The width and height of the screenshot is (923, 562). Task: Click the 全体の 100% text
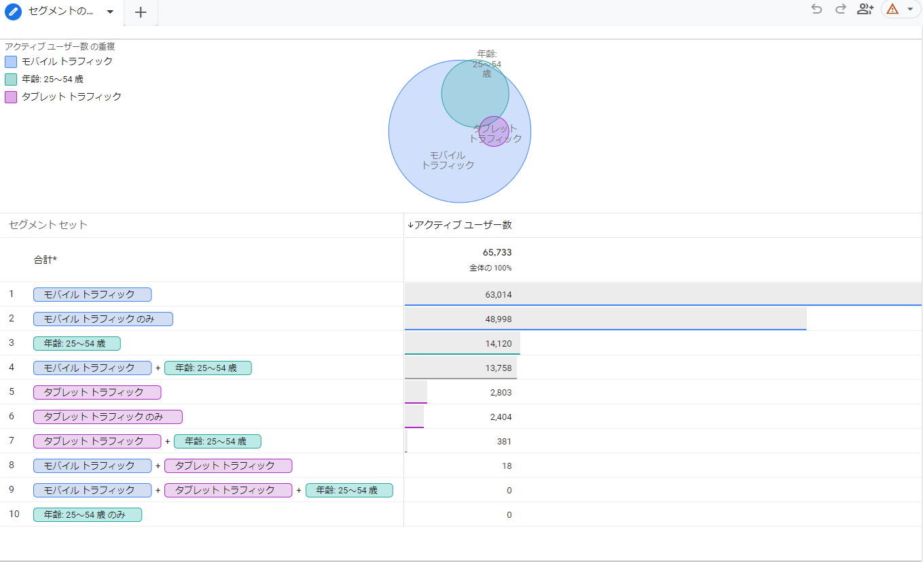[x=490, y=268]
